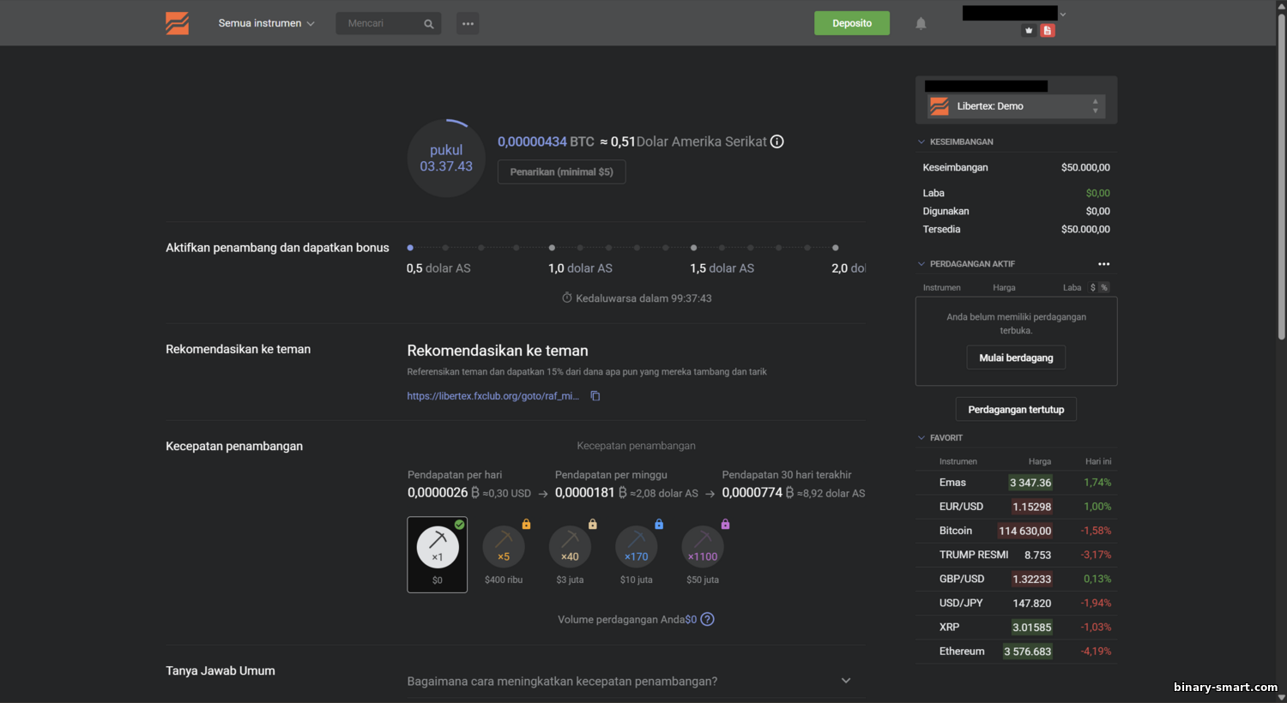Click the Libertex logo icon
Screen dimensions: 1287x703
coord(177,23)
